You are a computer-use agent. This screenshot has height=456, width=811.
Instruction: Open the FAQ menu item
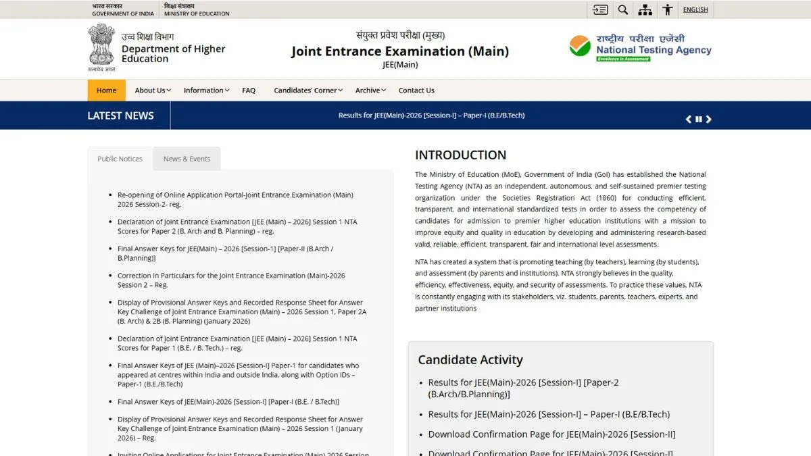point(249,91)
